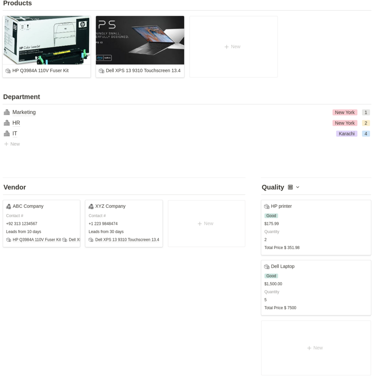This screenshot has width=373, height=378.
Task: Open HP Q3984A relation link in ABC card
Action: tap(37, 240)
